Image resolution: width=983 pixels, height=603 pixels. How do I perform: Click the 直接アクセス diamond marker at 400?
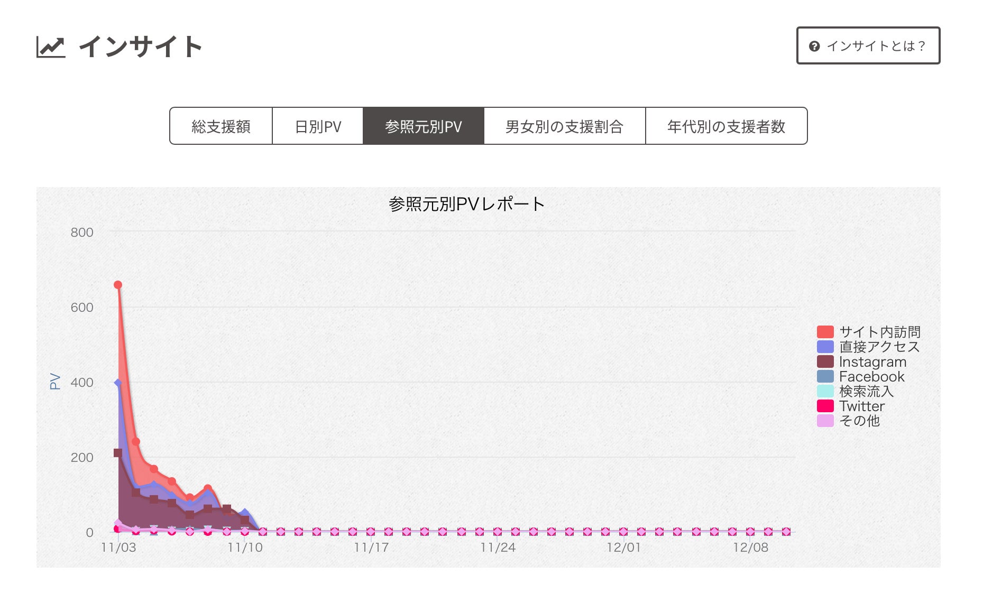click(118, 383)
